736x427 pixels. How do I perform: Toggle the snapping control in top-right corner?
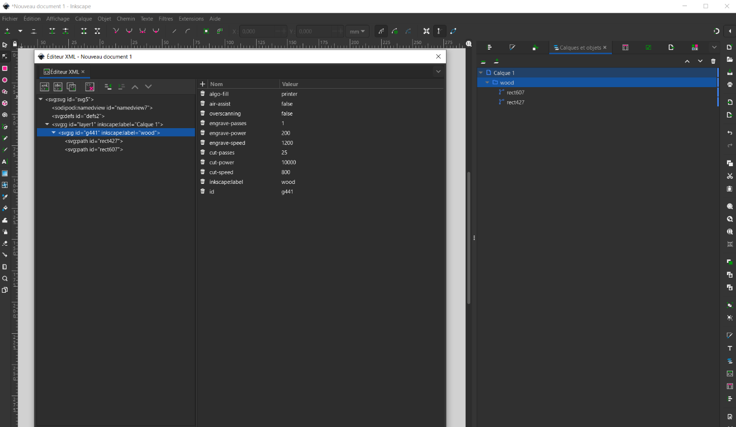point(716,31)
